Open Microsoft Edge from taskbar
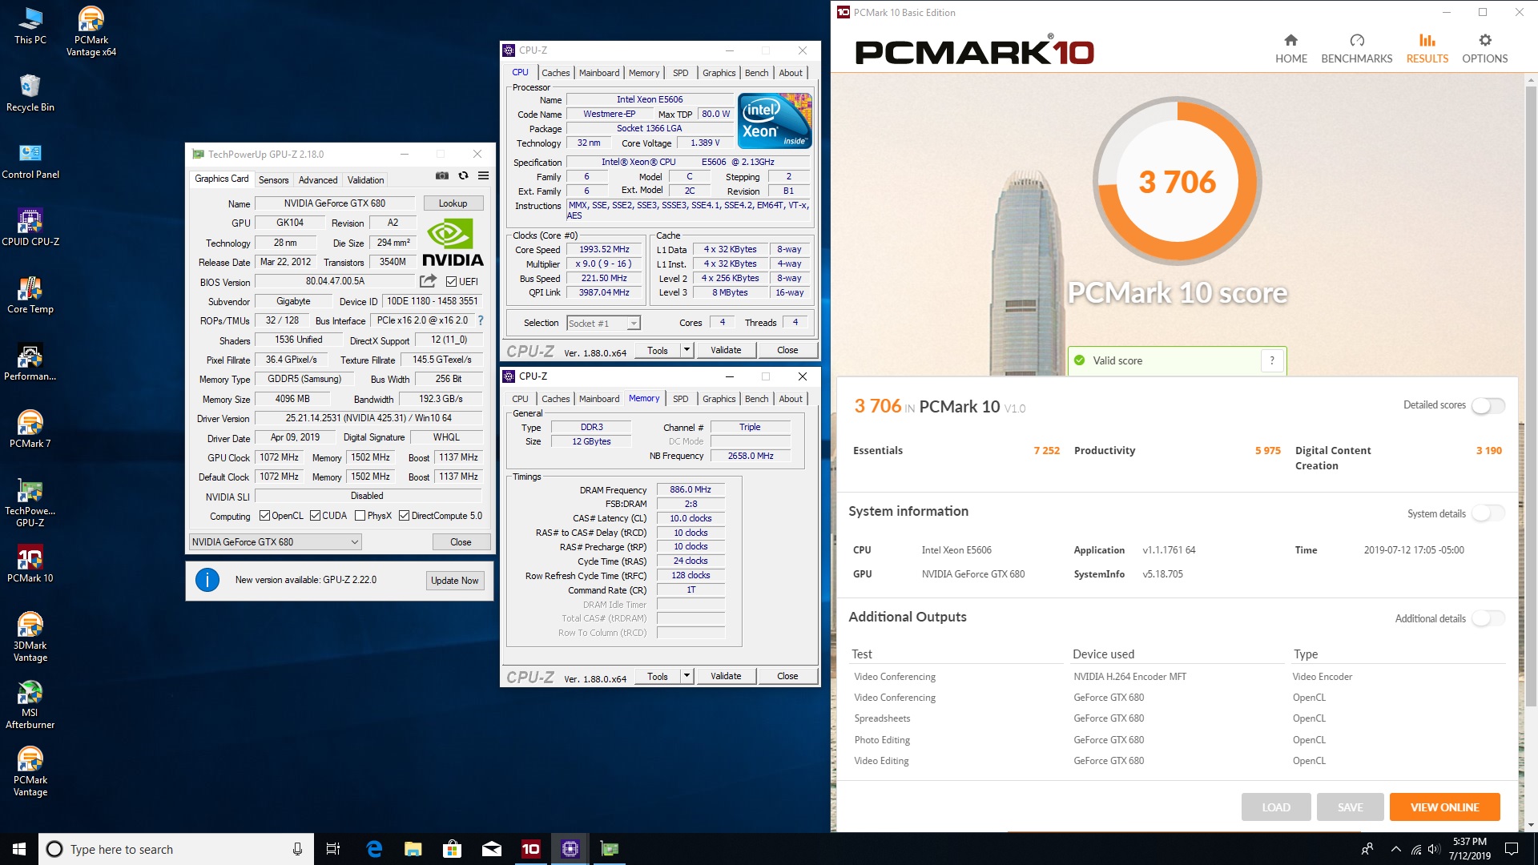Image resolution: width=1538 pixels, height=865 pixels. (374, 849)
